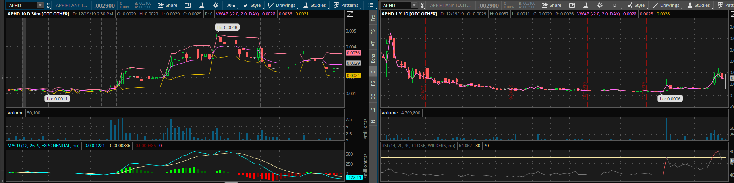Image resolution: width=734 pixels, height=183 pixels.
Task: Toggle the TS sidebar panel
Action: [373, 32]
